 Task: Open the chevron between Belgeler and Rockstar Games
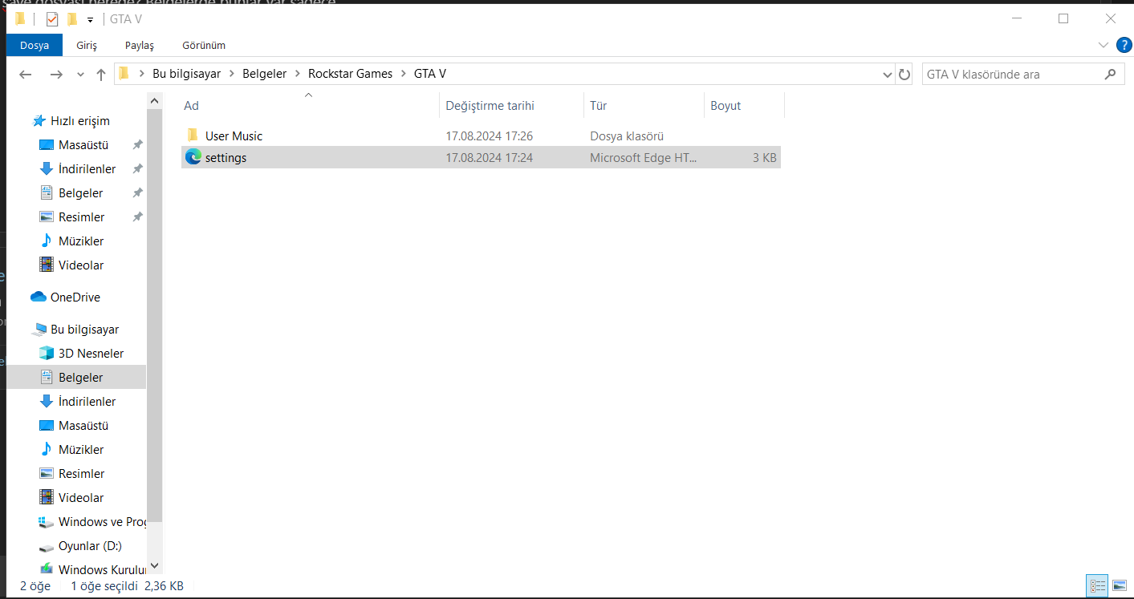pyautogui.click(x=298, y=74)
